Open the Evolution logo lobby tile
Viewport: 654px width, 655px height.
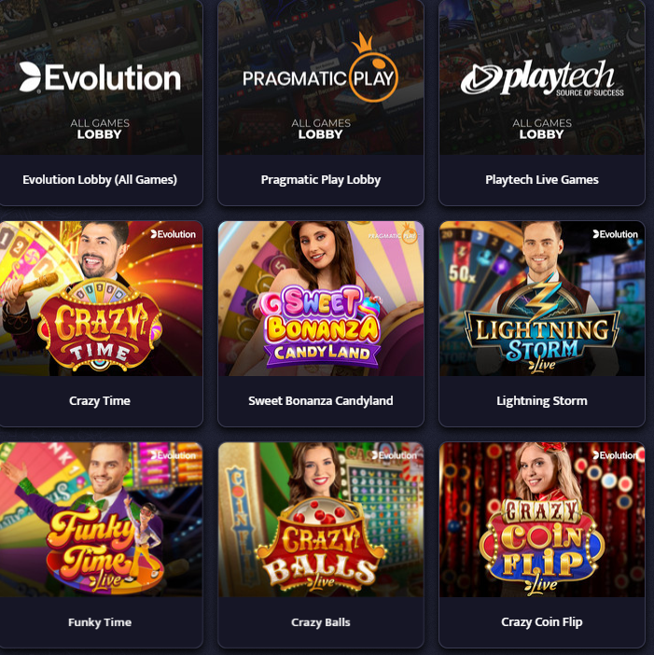(x=100, y=77)
